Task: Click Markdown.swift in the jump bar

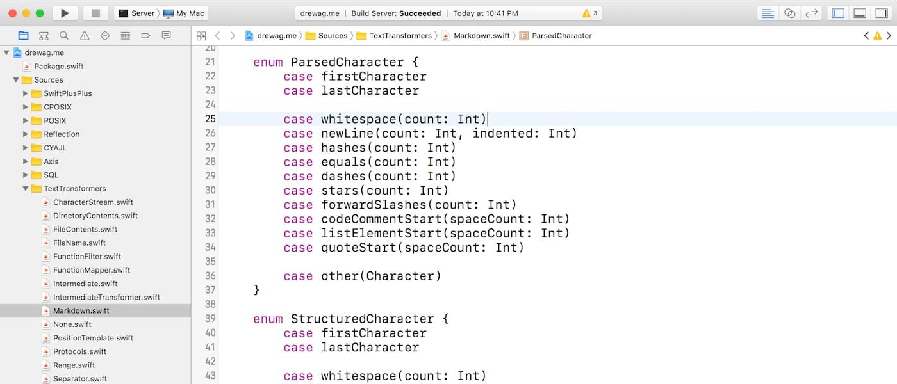Action: (476, 36)
